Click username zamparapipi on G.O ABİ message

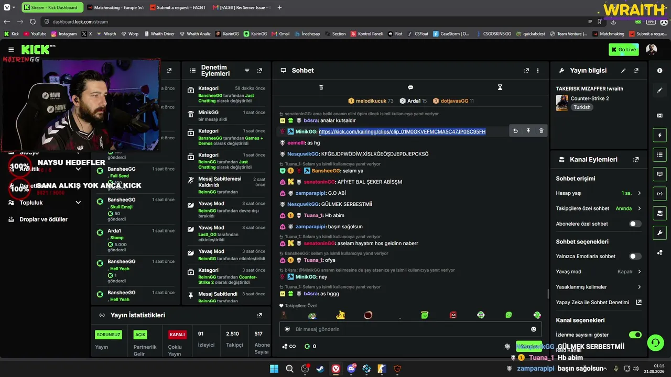pos(310,193)
